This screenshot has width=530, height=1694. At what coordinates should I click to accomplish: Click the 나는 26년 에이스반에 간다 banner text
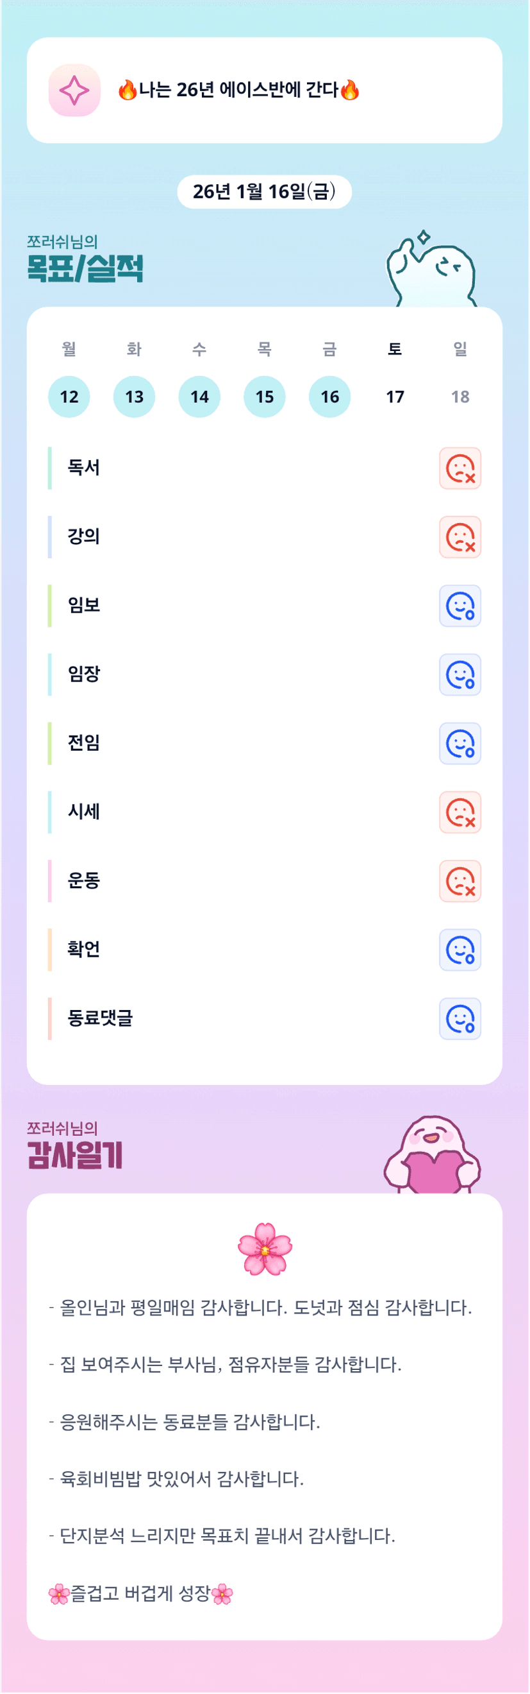(x=238, y=90)
